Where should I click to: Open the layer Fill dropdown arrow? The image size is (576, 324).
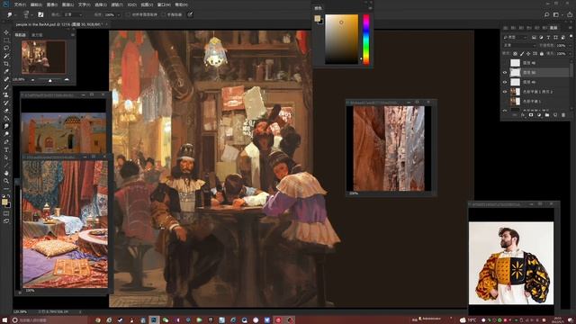point(570,54)
